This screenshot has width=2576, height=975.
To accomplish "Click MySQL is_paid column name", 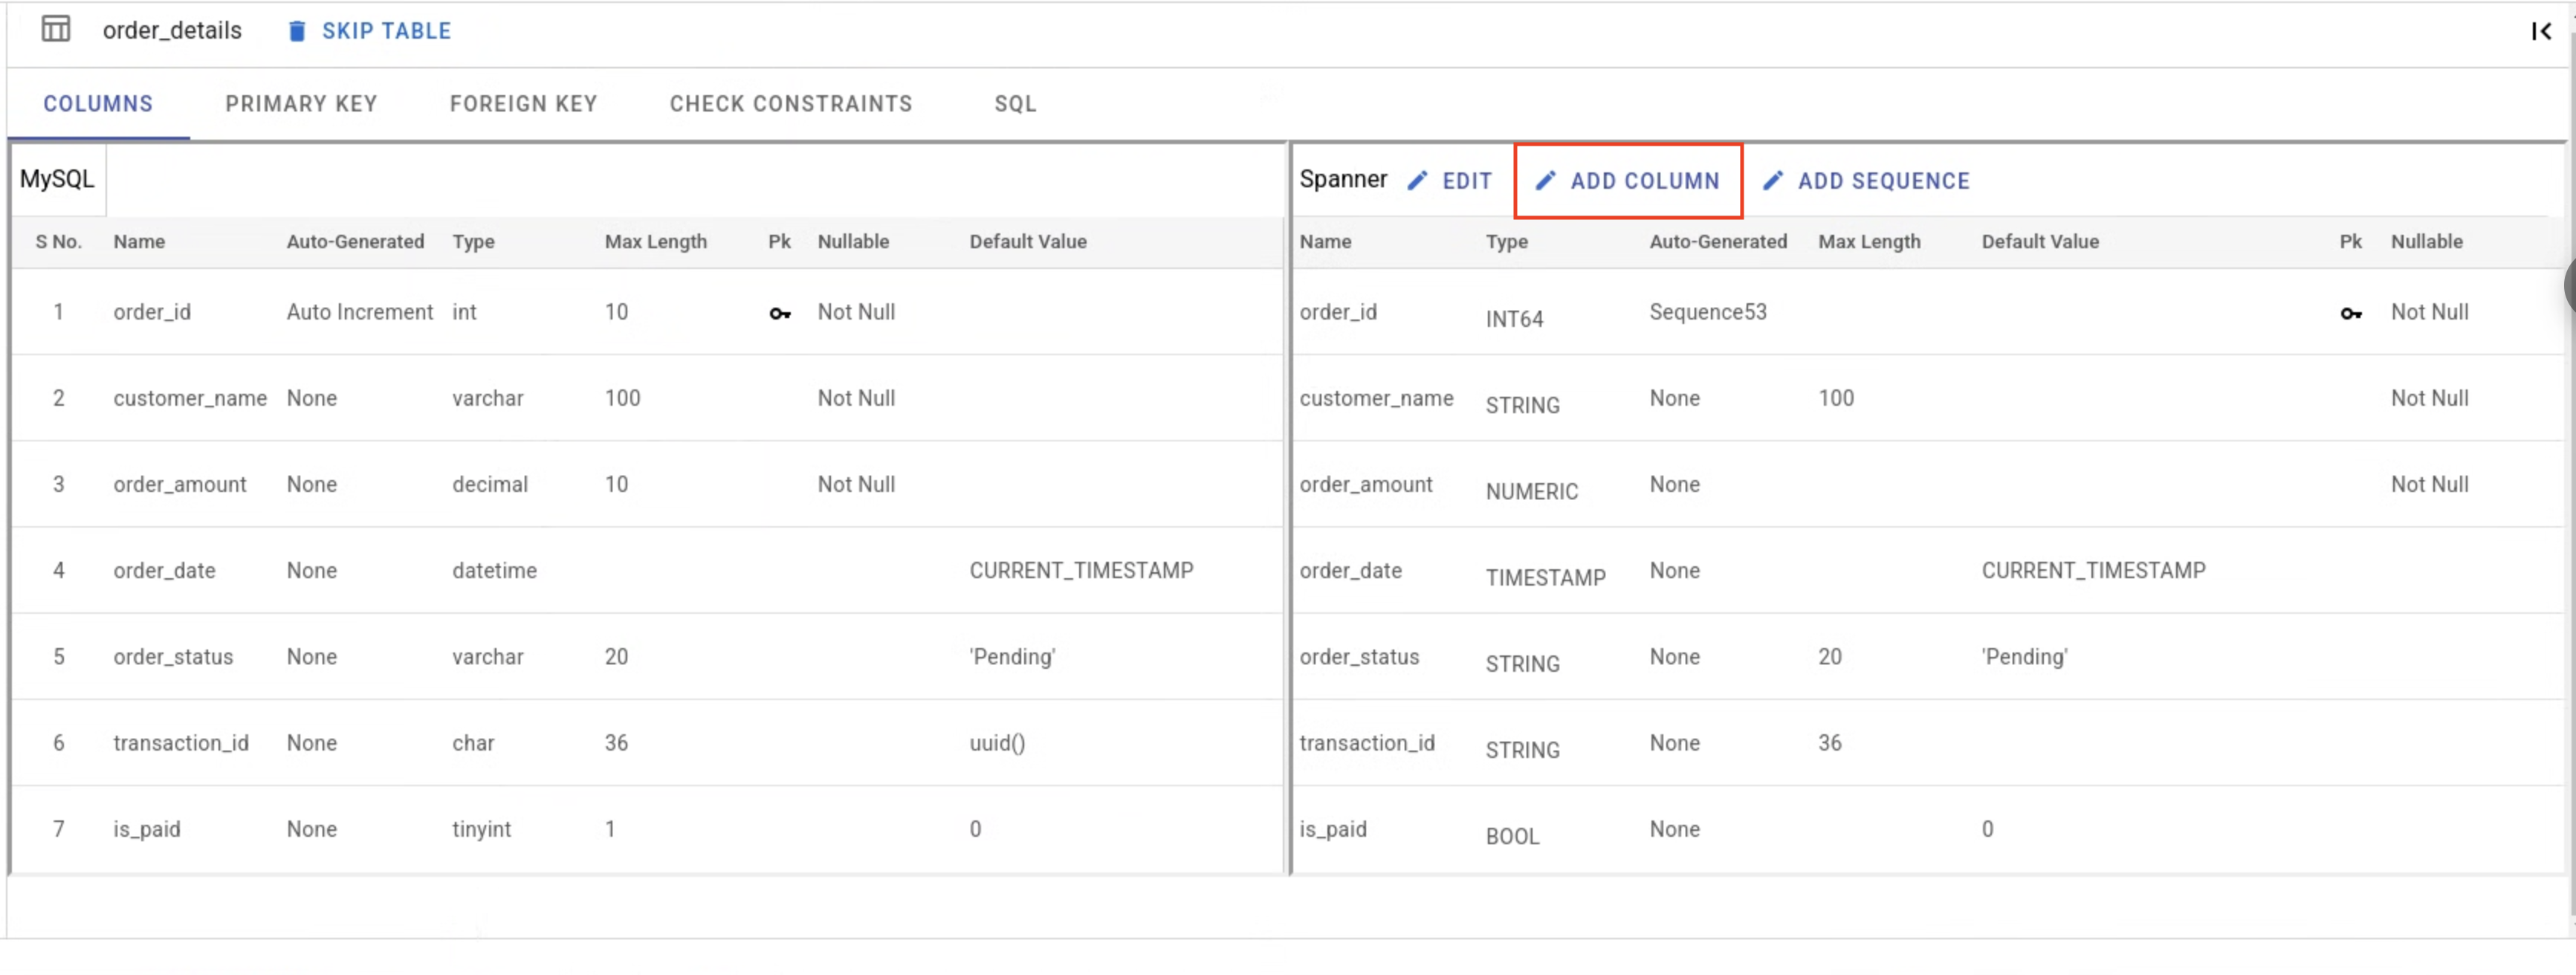I will (147, 829).
